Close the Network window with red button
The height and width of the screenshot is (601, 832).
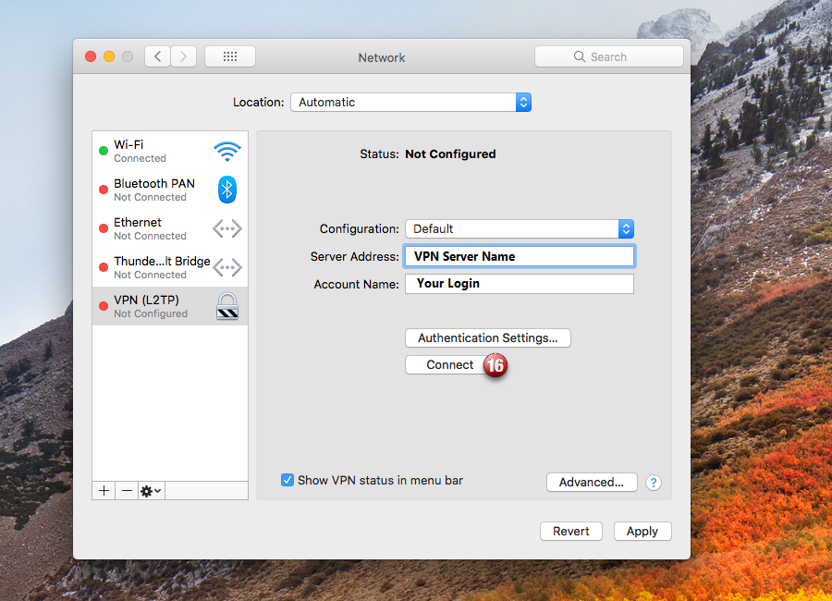91,56
